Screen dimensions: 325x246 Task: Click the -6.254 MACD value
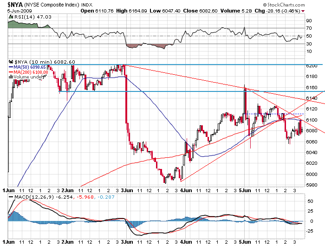(x=64, y=197)
